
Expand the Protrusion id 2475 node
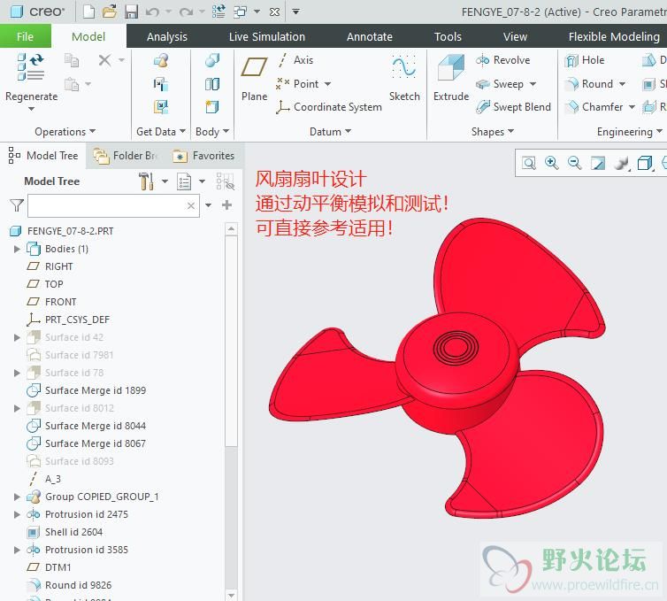pyautogui.click(x=17, y=514)
